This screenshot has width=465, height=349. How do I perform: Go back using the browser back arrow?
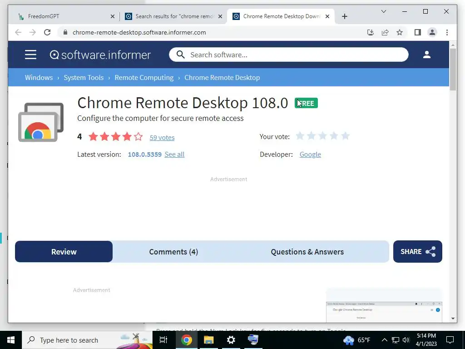tap(18, 32)
